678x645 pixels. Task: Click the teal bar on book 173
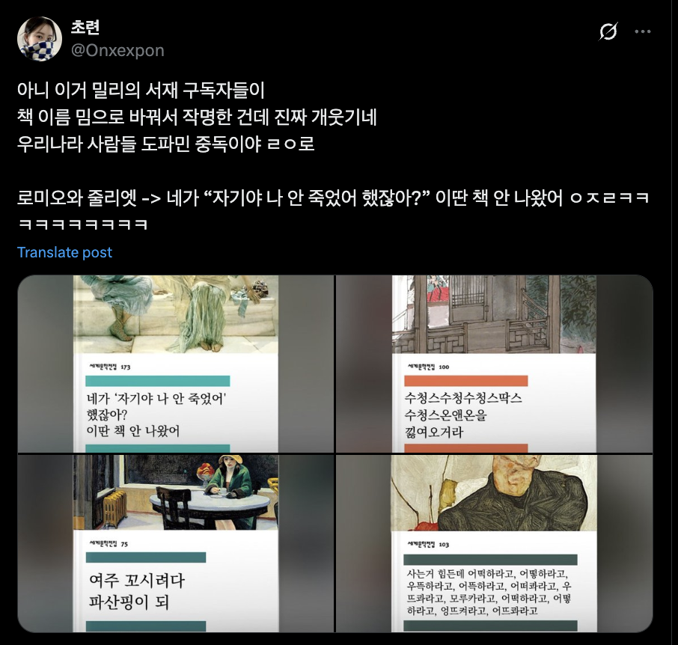pos(157,381)
